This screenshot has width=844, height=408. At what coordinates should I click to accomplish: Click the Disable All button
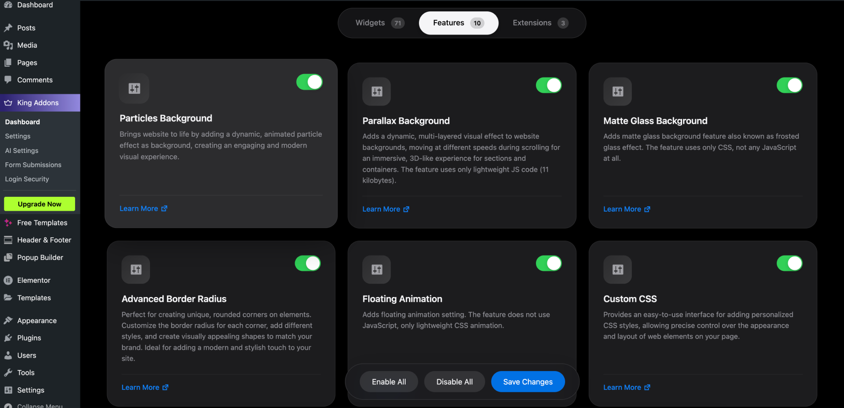(x=454, y=382)
